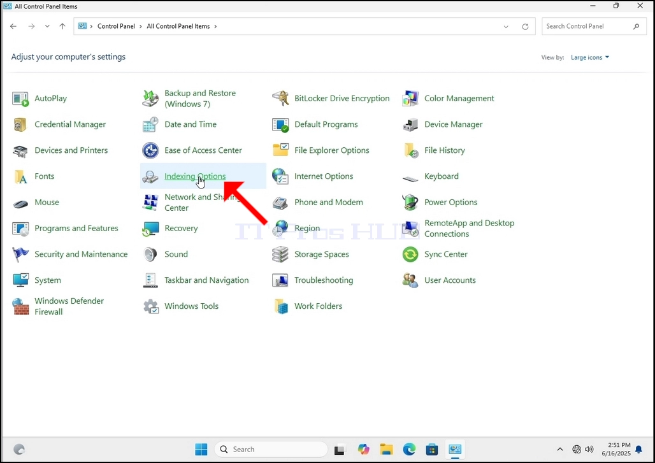Open the View by Large icons dropdown
This screenshot has height=463, width=655.
(x=590, y=57)
